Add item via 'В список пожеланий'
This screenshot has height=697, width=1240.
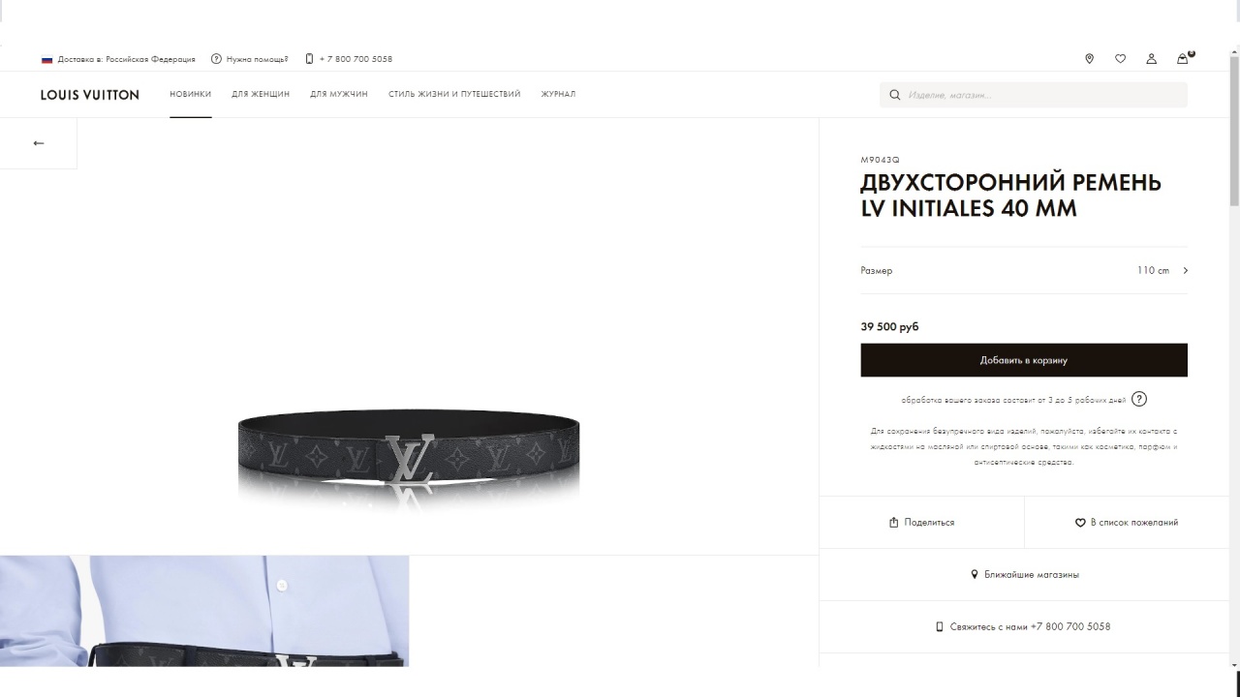[1127, 523]
